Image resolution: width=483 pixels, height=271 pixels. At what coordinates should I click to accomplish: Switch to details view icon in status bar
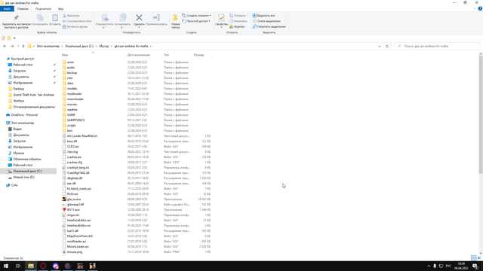pos(473,257)
